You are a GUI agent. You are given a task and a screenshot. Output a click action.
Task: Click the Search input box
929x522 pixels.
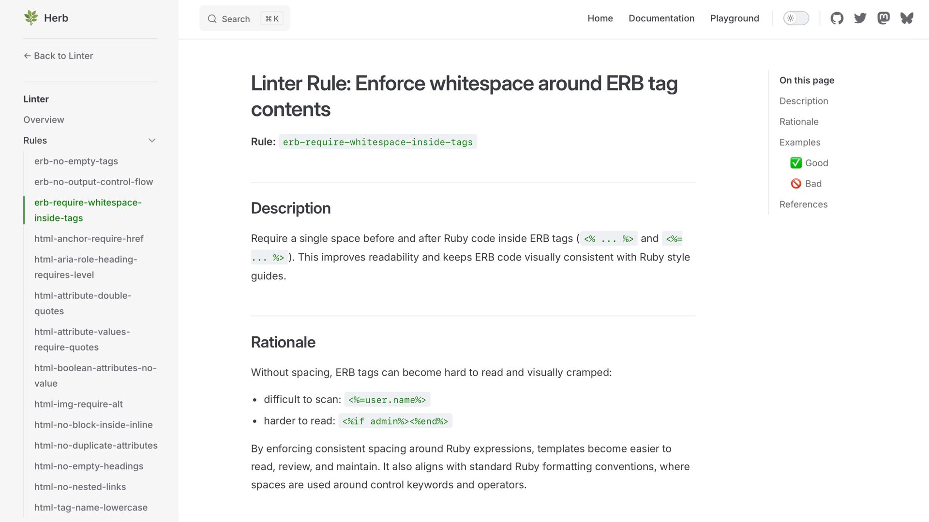tap(244, 19)
